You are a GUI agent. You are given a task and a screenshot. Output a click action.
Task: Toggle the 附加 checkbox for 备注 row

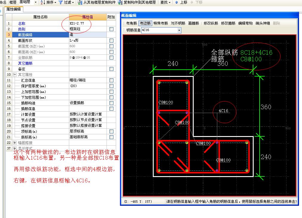point(111,69)
